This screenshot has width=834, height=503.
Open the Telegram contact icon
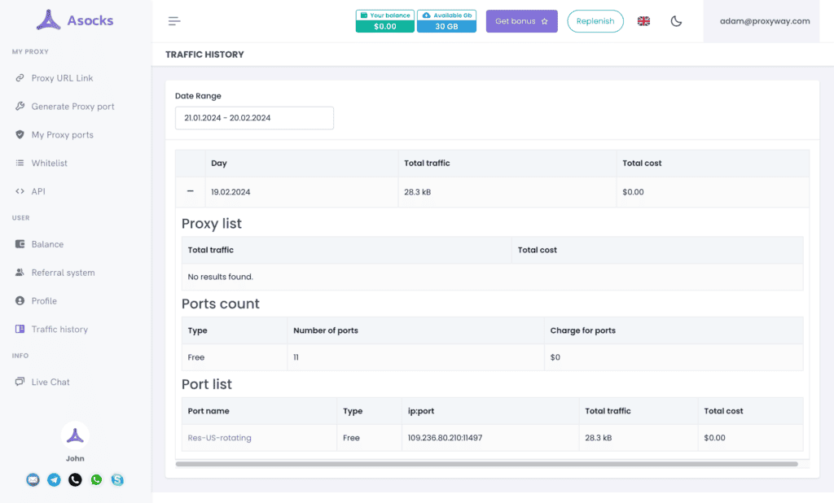tap(54, 480)
